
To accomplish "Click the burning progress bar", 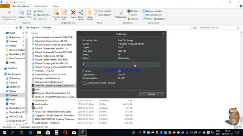I will click(121, 64).
